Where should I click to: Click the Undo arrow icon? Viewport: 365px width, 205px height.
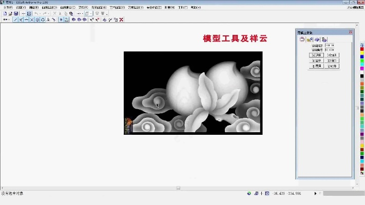(35, 13)
